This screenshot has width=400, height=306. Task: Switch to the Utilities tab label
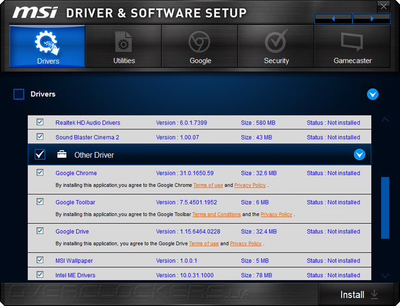click(124, 61)
